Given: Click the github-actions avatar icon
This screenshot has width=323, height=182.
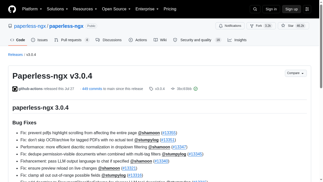Looking at the screenshot, I should coord(15,89).
